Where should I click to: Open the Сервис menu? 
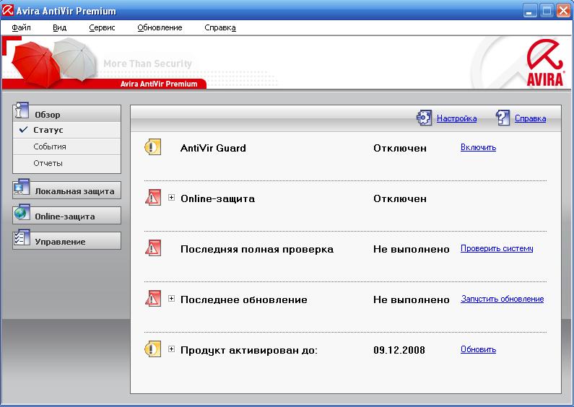coord(102,27)
